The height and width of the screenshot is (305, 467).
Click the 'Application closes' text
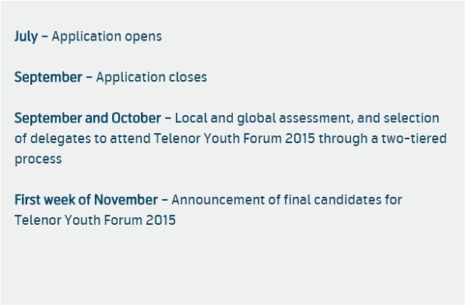[x=151, y=78]
